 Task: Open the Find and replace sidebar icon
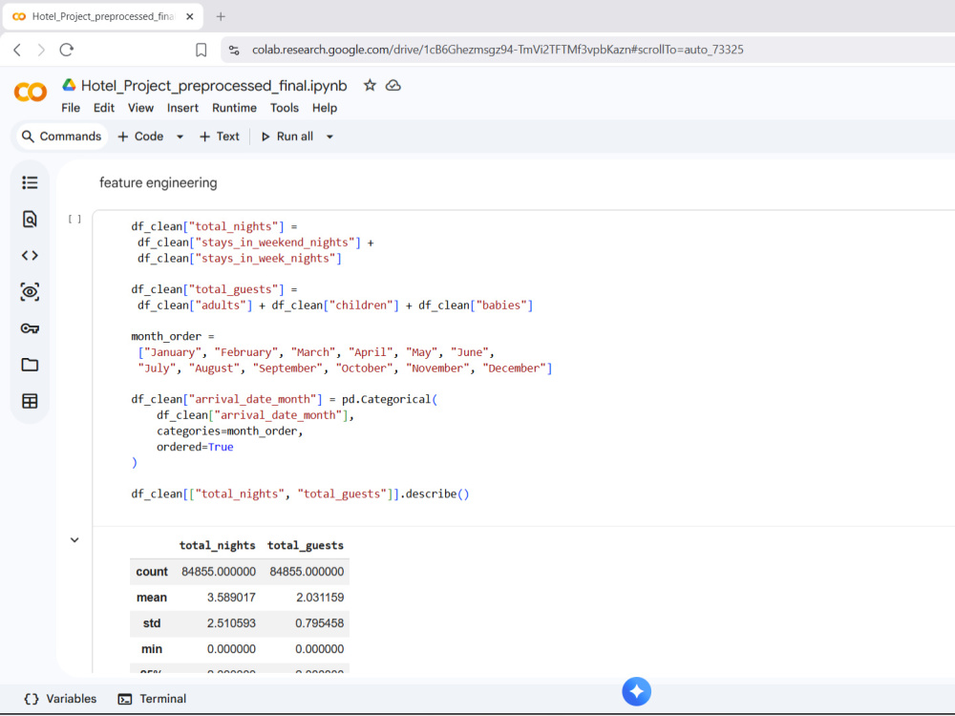tap(30, 220)
